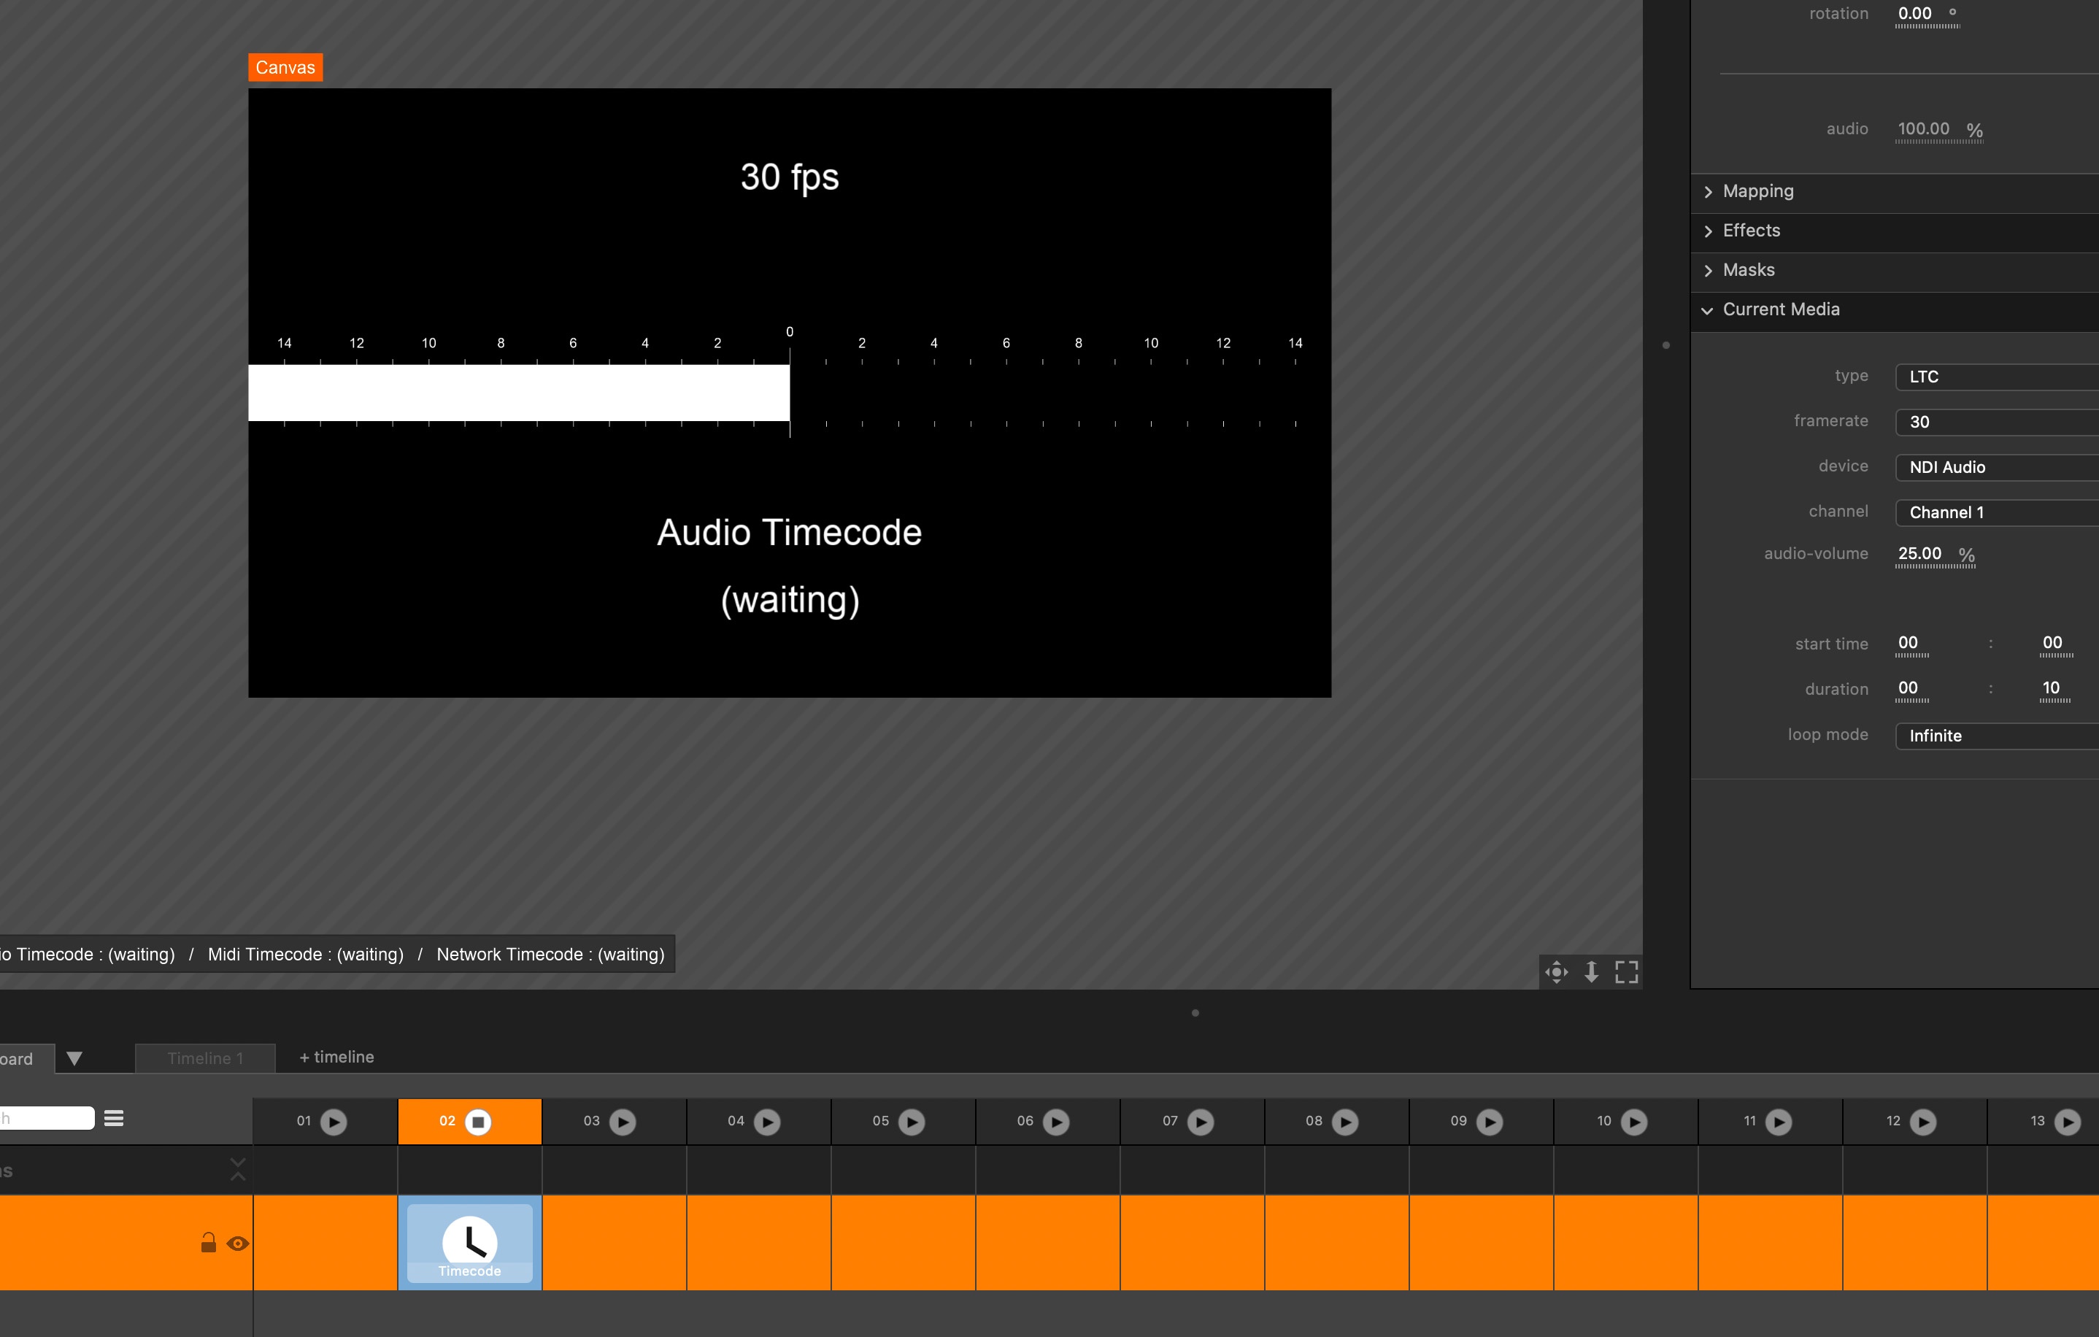The width and height of the screenshot is (2099, 1337).
Task: Click the fullscreen canvas icon
Action: (1627, 972)
